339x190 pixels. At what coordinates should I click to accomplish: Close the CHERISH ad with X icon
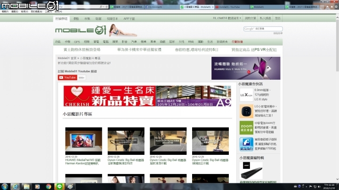[229, 87]
